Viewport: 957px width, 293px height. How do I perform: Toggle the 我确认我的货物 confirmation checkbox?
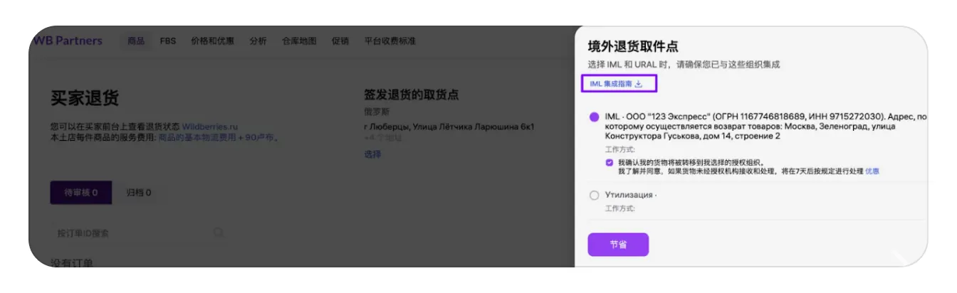coord(610,163)
